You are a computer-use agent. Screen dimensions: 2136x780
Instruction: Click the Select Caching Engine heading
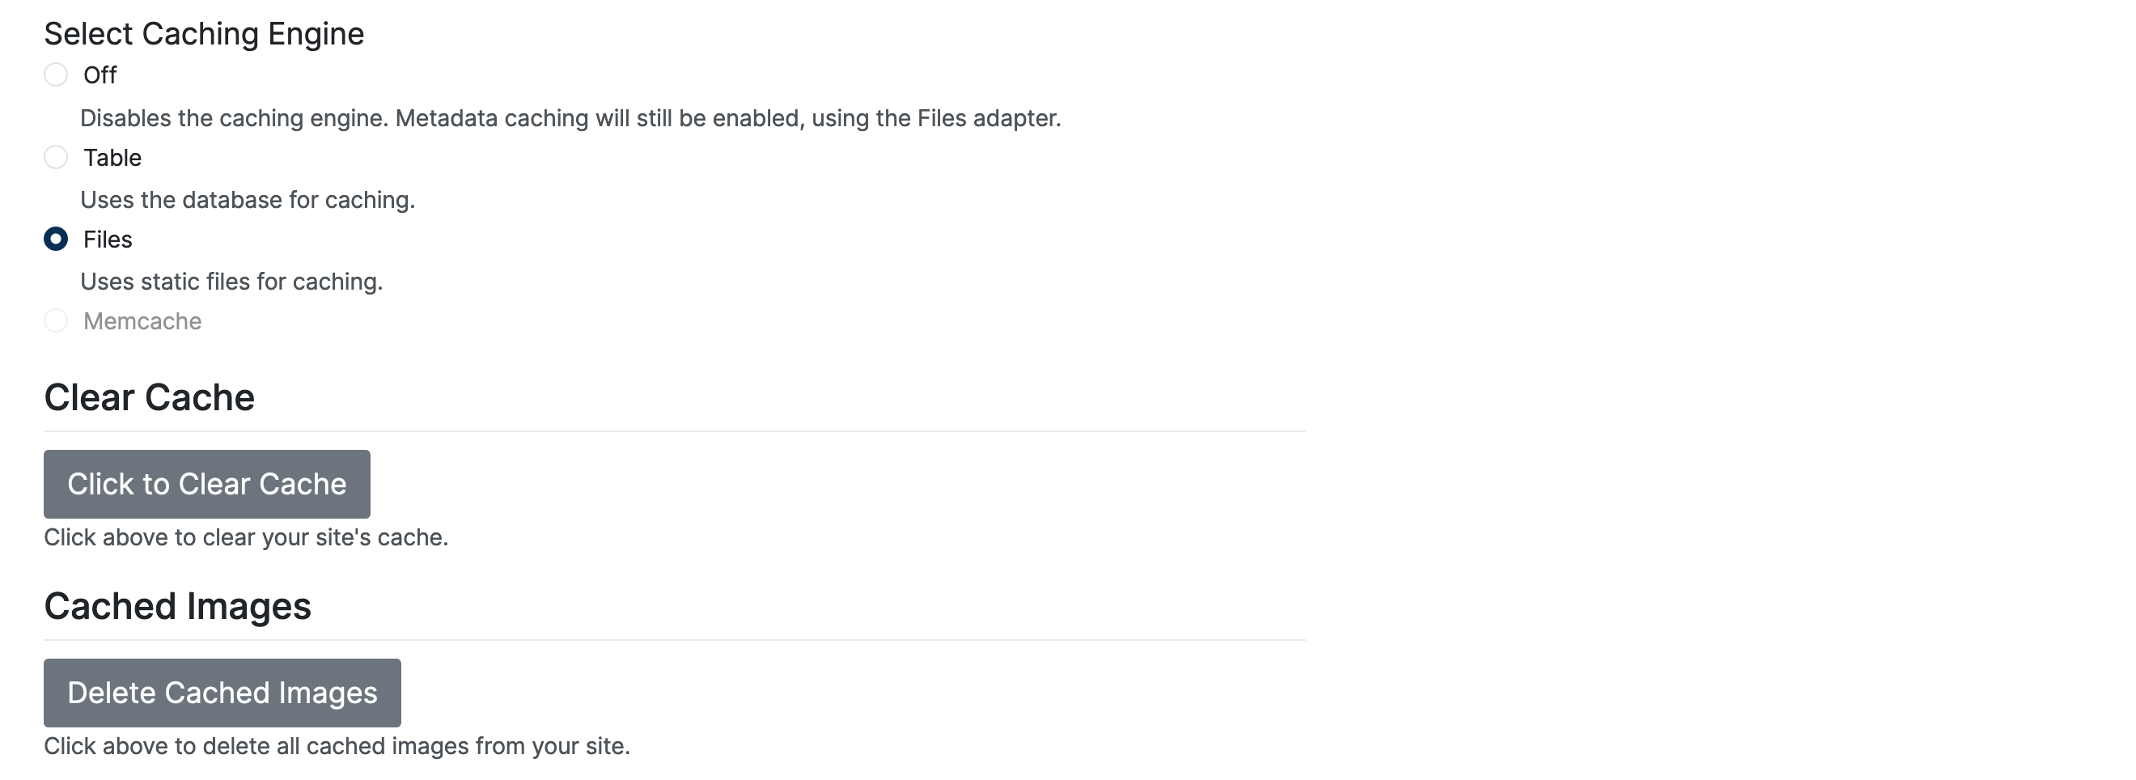pos(204,34)
